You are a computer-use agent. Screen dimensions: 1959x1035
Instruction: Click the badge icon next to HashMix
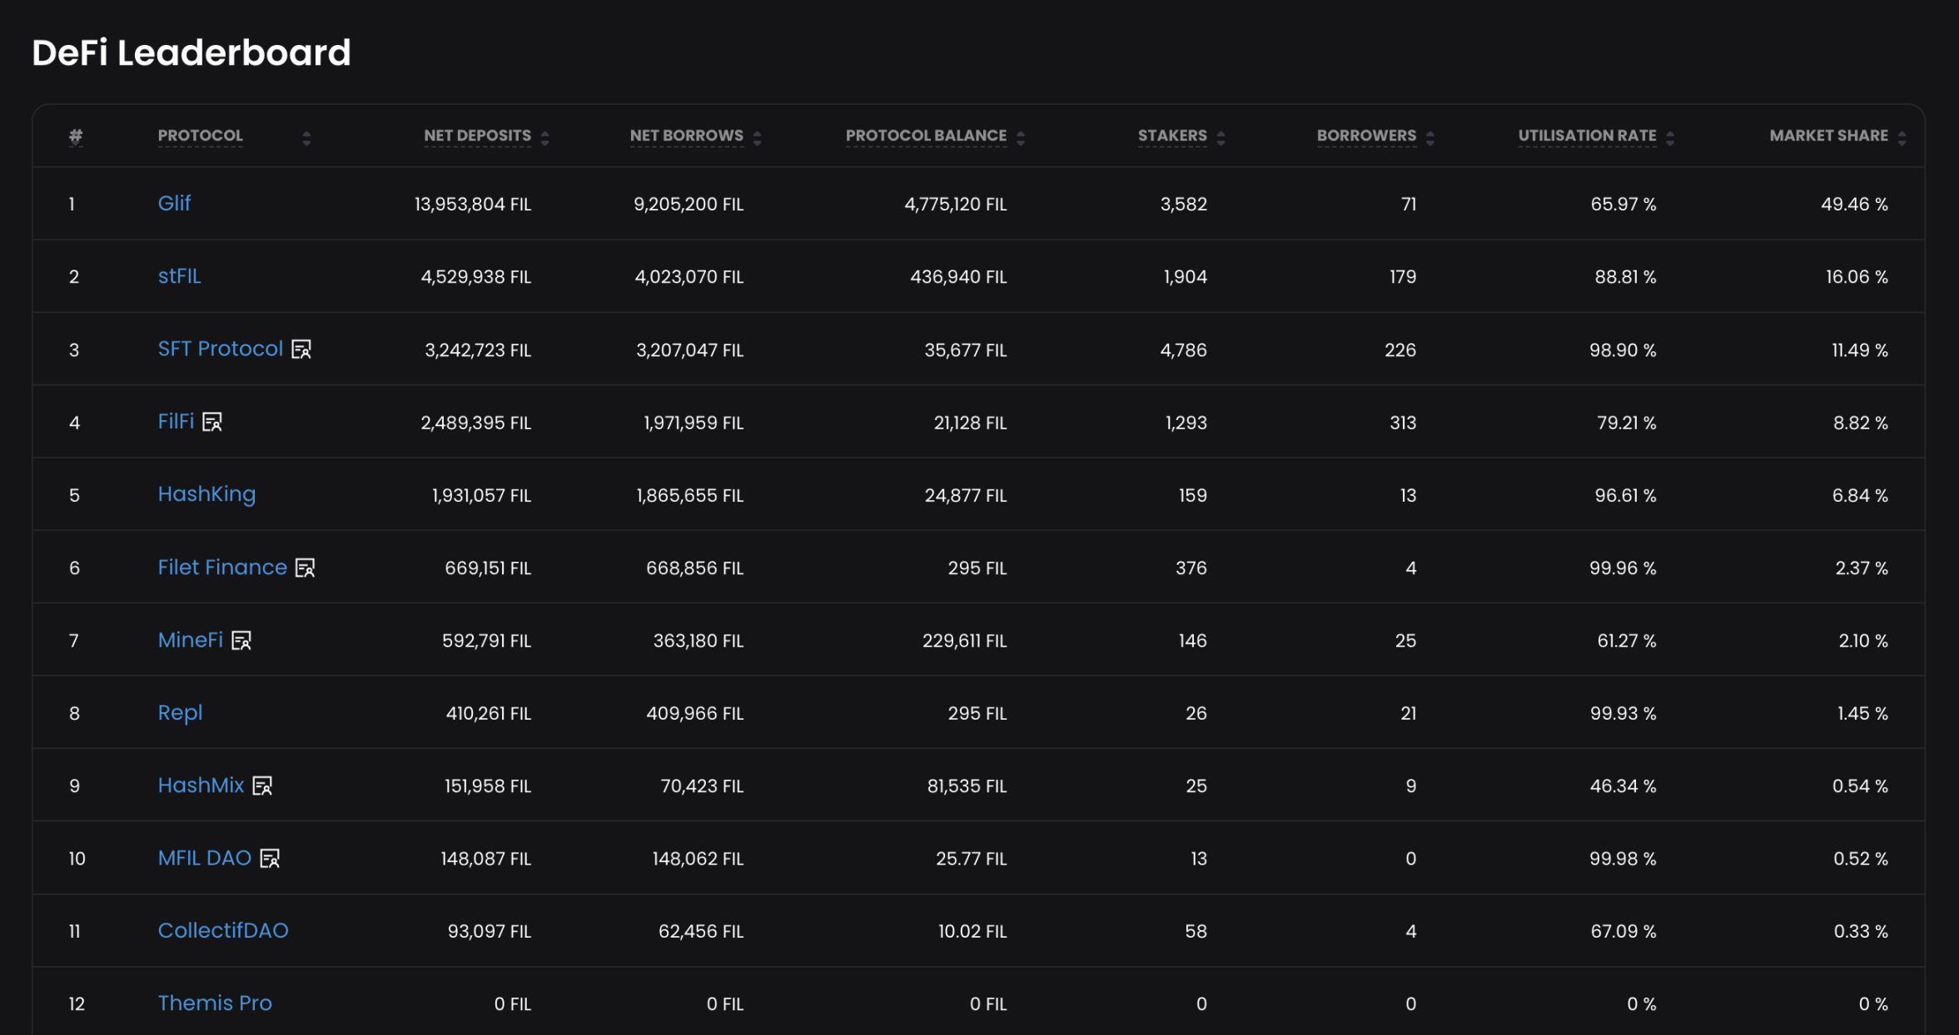click(262, 786)
